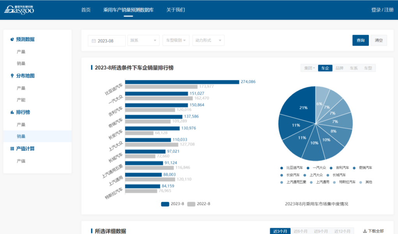Click the bar showing 130,976

152,128
